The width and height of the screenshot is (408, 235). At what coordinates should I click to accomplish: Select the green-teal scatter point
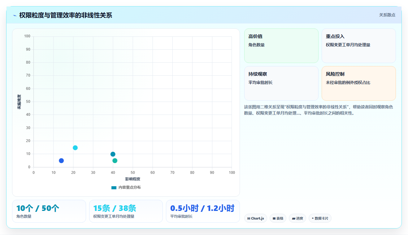pyautogui.click(x=115, y=161)
